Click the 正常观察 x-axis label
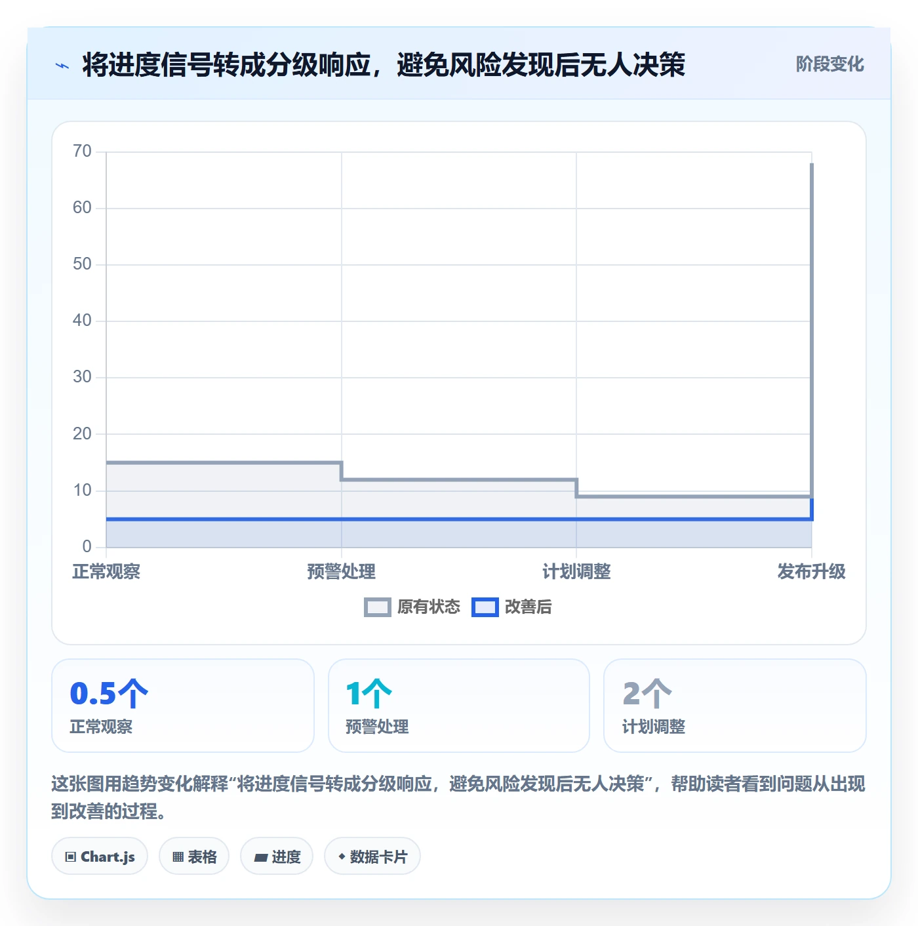The image size is (918, 926). pyautogui.click(x=106, y=572)
